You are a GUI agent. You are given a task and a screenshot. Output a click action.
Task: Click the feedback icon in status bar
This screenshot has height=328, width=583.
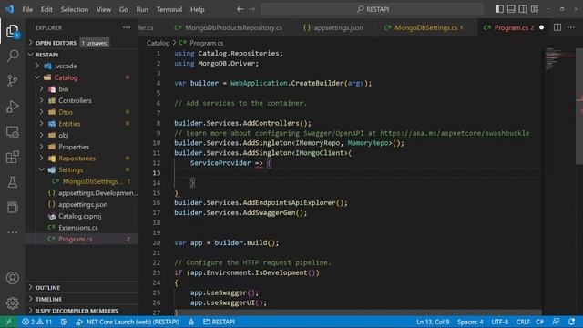(556, 322)
